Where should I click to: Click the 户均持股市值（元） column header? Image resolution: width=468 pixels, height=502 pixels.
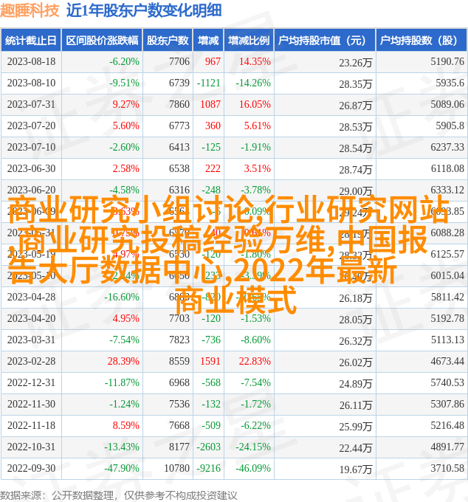pyautogui.click(x=325, y=41)
